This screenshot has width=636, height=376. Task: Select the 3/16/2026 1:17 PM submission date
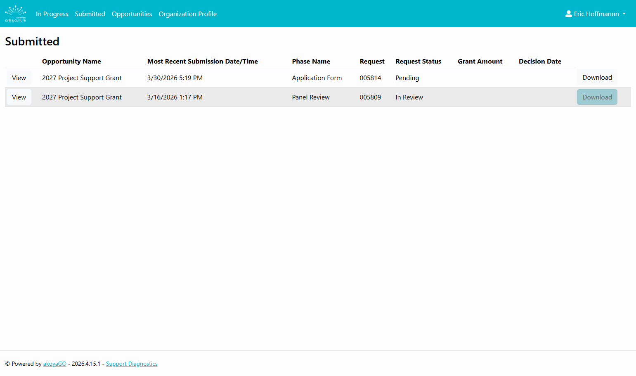(175, 97)
